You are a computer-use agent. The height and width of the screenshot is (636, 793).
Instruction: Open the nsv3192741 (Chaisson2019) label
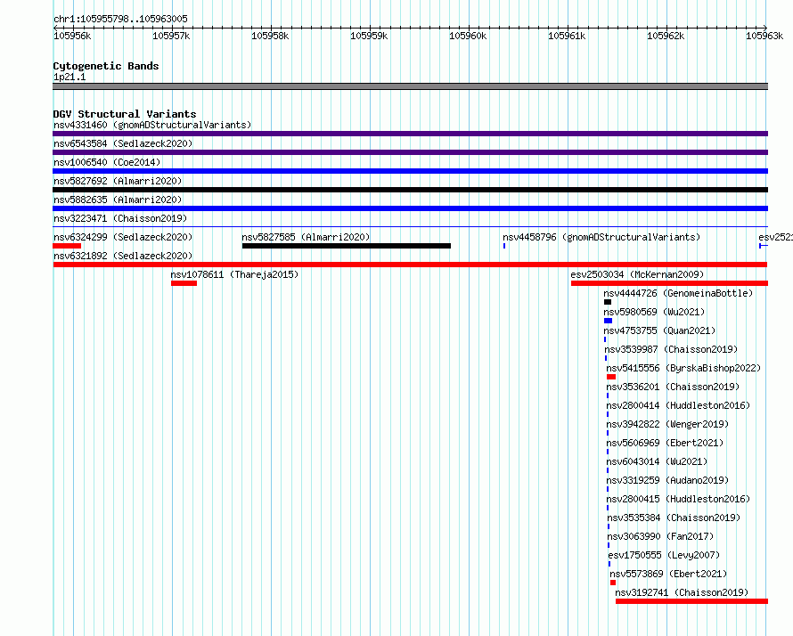[682, 592]
